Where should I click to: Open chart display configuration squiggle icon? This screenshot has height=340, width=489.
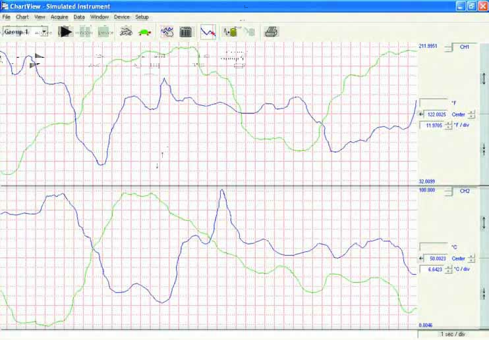pos(167,32)
